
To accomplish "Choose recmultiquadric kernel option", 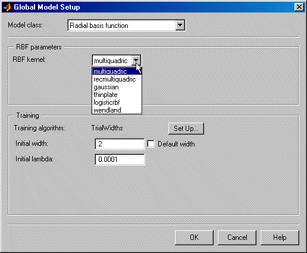I will pos(117,79).
